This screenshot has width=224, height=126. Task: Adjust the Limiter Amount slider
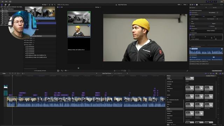(205, 37)
